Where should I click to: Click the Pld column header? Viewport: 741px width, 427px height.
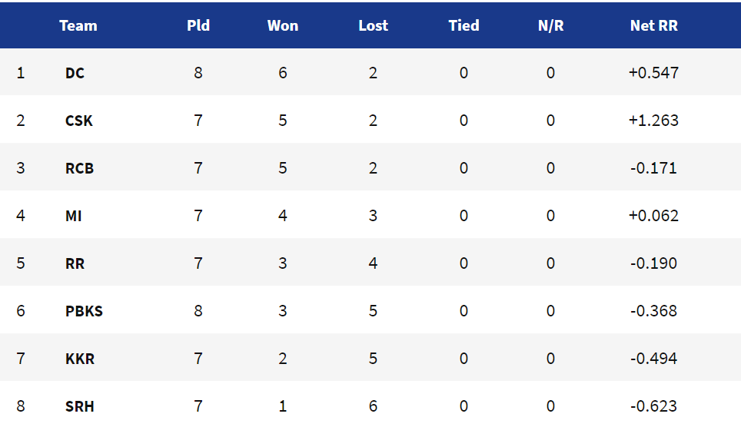pos(198,25)
